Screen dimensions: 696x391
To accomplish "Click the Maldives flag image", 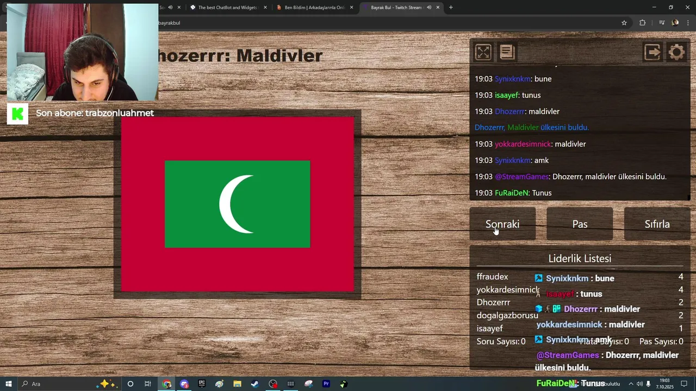I will (x=238, y=204).
